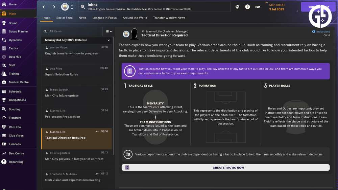The image size is (338, 190).
Task: Click the Inductions tag link
Action: click(321, 31)
